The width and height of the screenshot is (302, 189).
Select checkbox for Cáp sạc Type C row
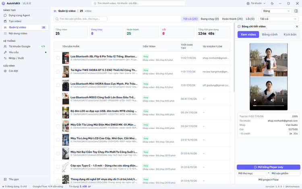click(x=58, y=167)
